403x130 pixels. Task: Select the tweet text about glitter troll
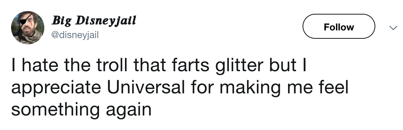[180, 87]
